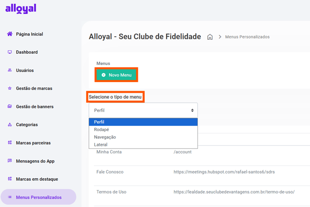Select Menus Personalizados in the sidebar

38,197
